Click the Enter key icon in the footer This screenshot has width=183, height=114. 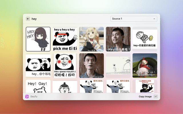pyautogui.click(x=156, y=97)
